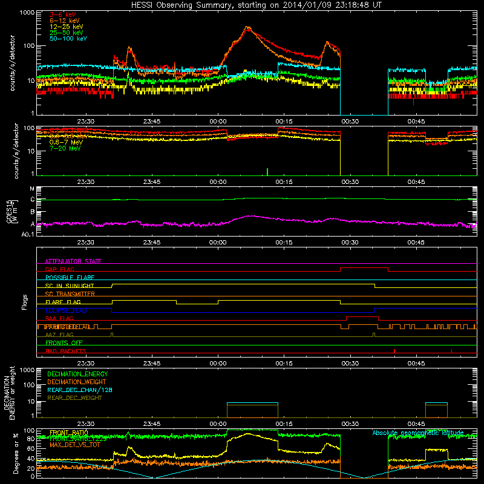Click the DECIMATION_WEIGHT legend label
Screen dimensions: 484x484
(77, 382)
